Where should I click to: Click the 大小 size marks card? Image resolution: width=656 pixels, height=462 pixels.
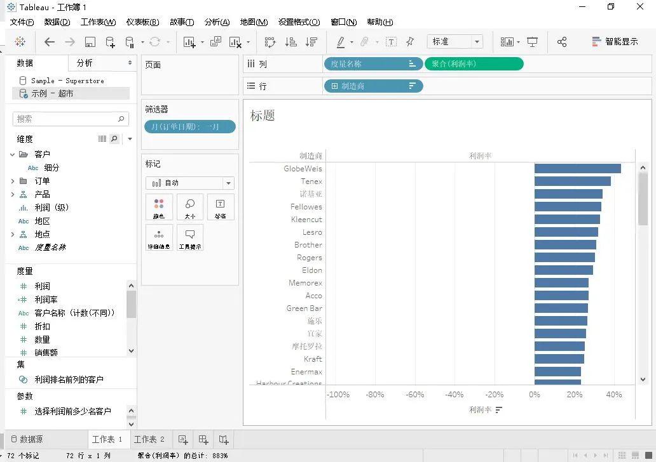[190, 207]
